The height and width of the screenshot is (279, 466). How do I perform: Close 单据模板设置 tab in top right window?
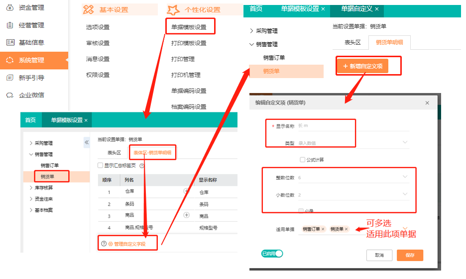tap(323, 9)
